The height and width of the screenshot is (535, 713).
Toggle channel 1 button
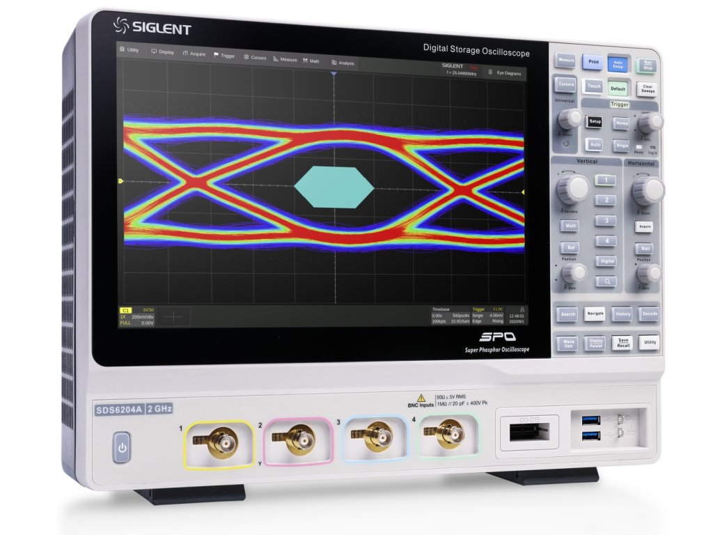[606, 180]
